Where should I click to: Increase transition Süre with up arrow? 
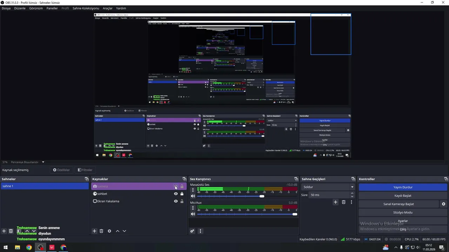[x=352, y=193]
